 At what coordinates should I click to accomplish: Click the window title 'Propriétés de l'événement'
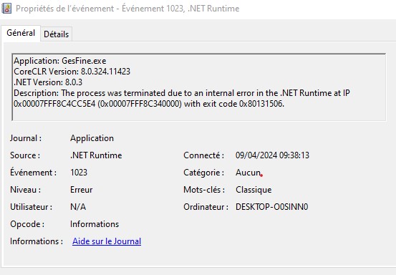65,9
